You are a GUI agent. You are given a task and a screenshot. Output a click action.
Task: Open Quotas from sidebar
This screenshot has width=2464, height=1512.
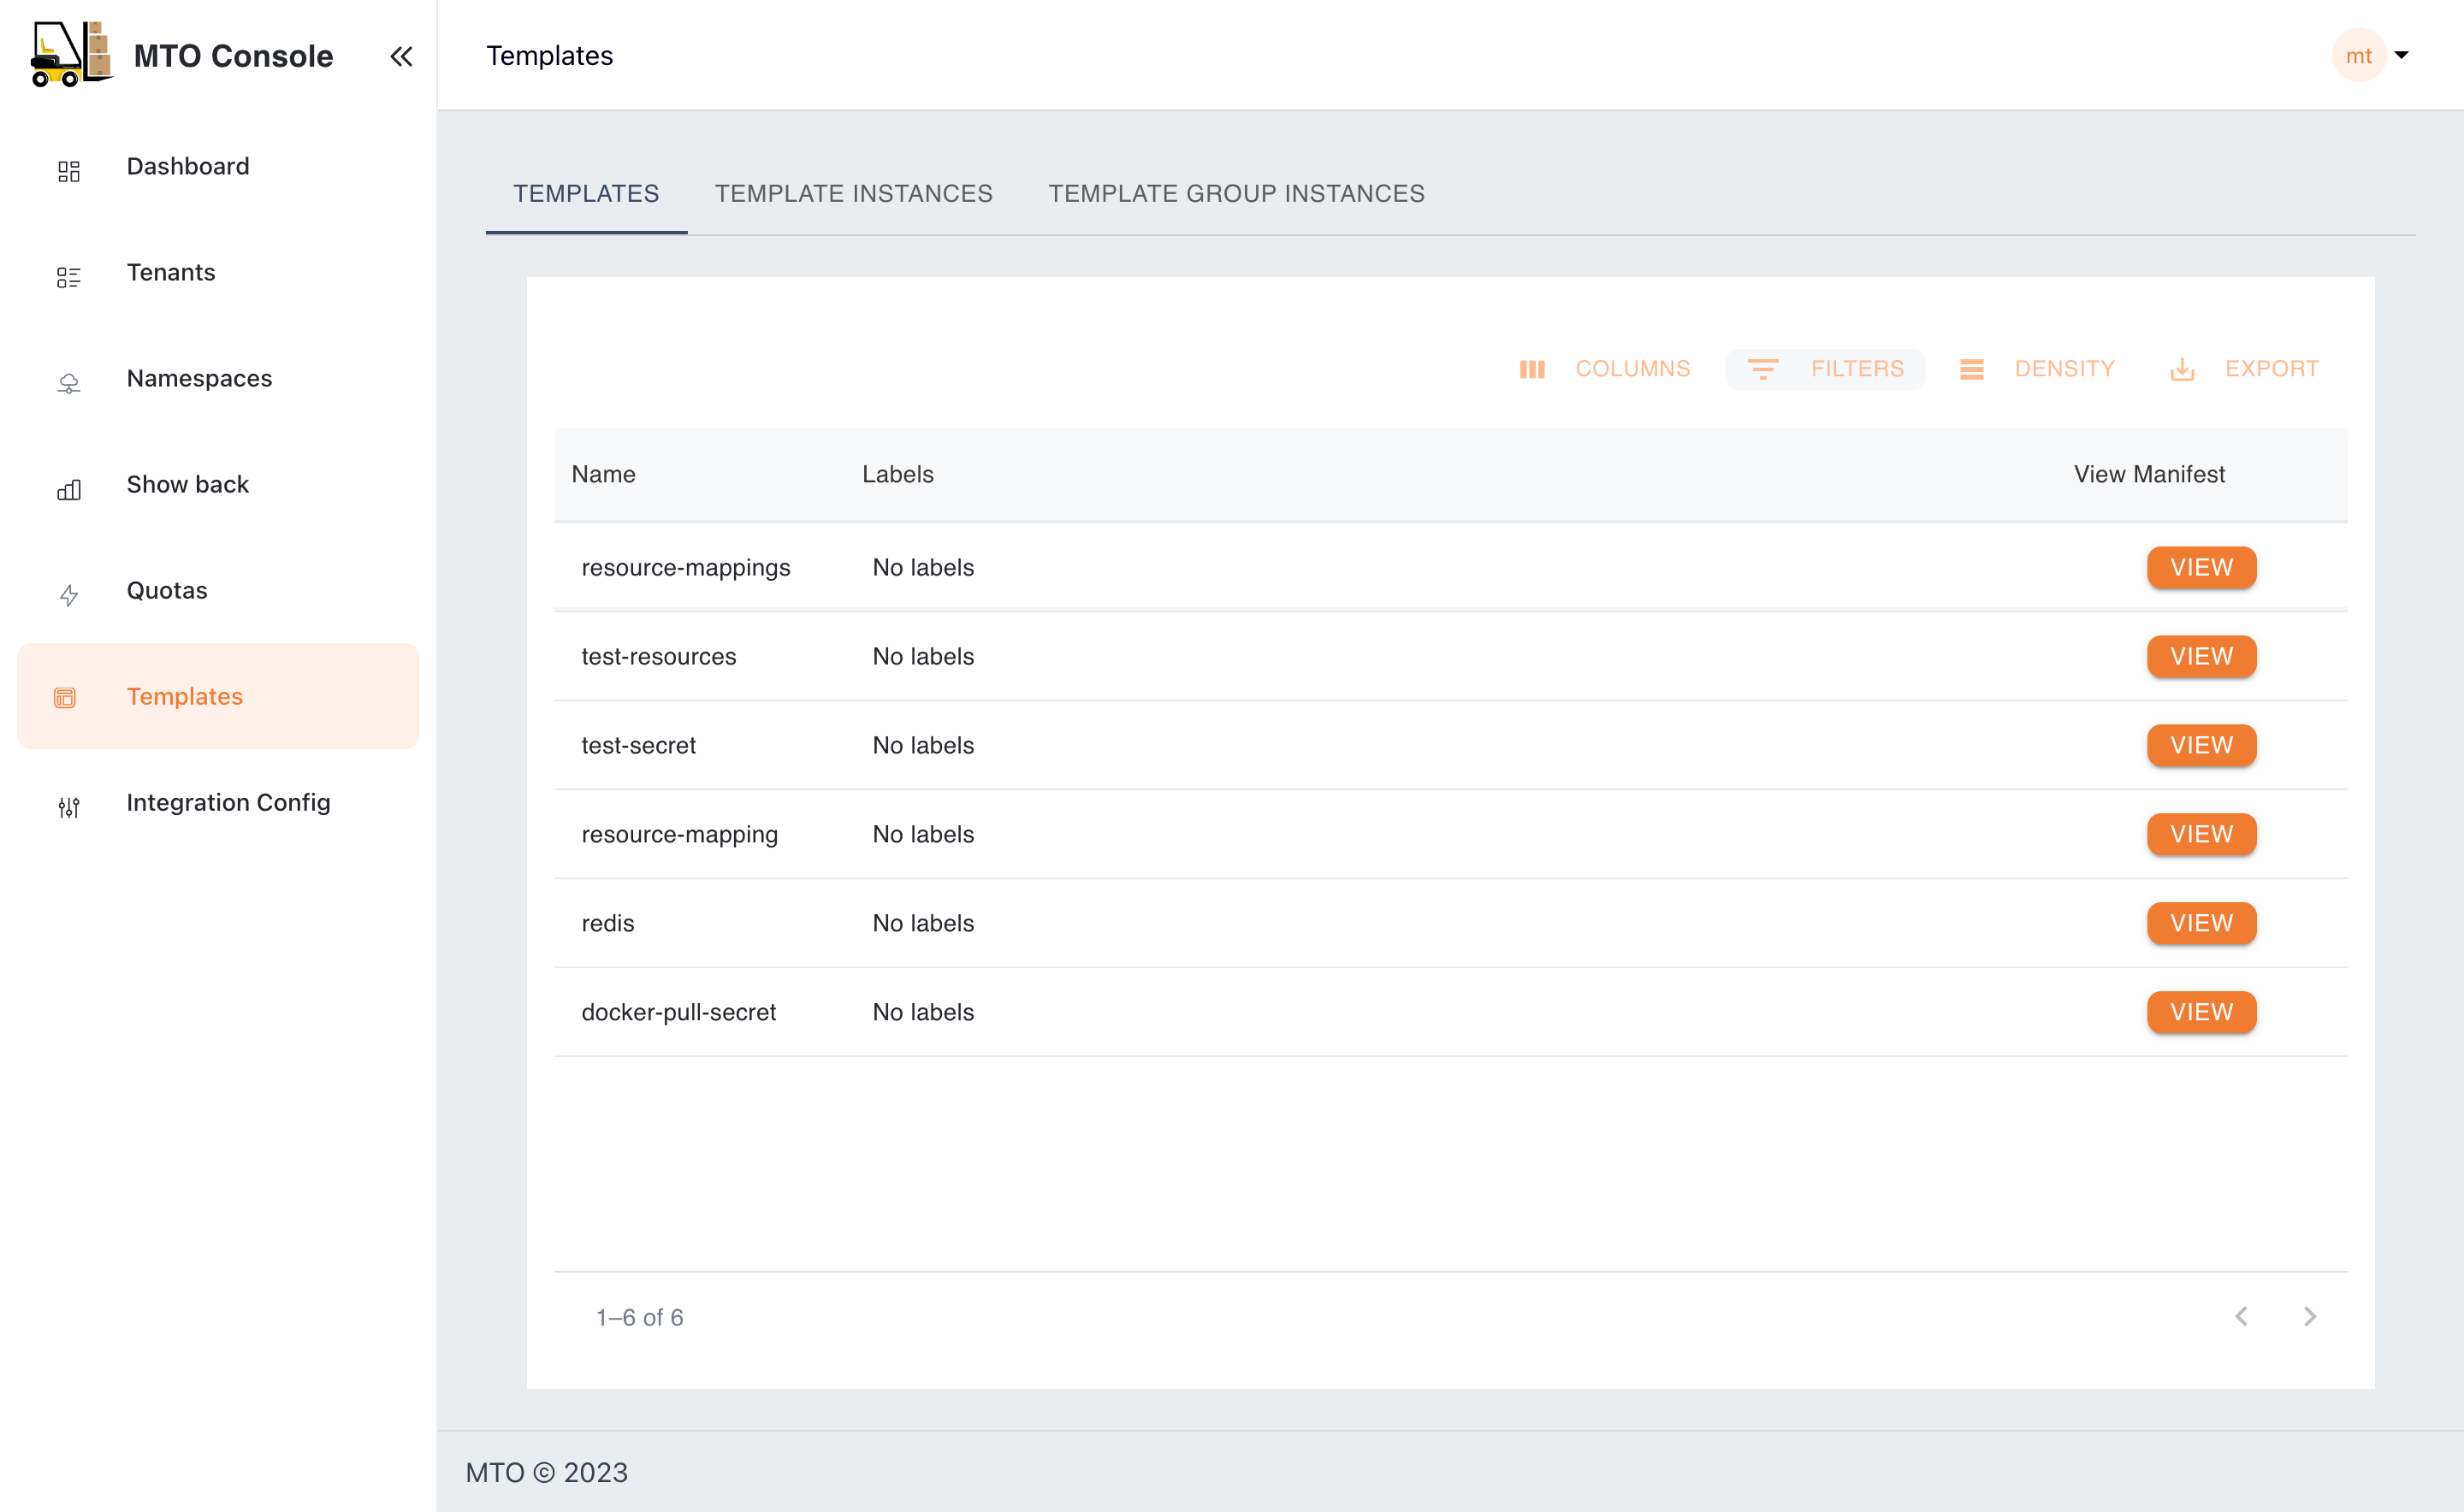(218, 590)
